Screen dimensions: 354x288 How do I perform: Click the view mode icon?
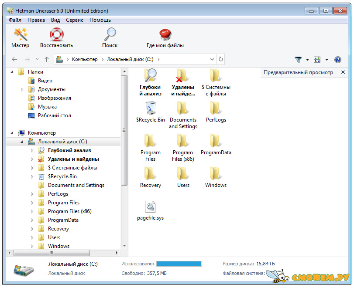(317, 60)
